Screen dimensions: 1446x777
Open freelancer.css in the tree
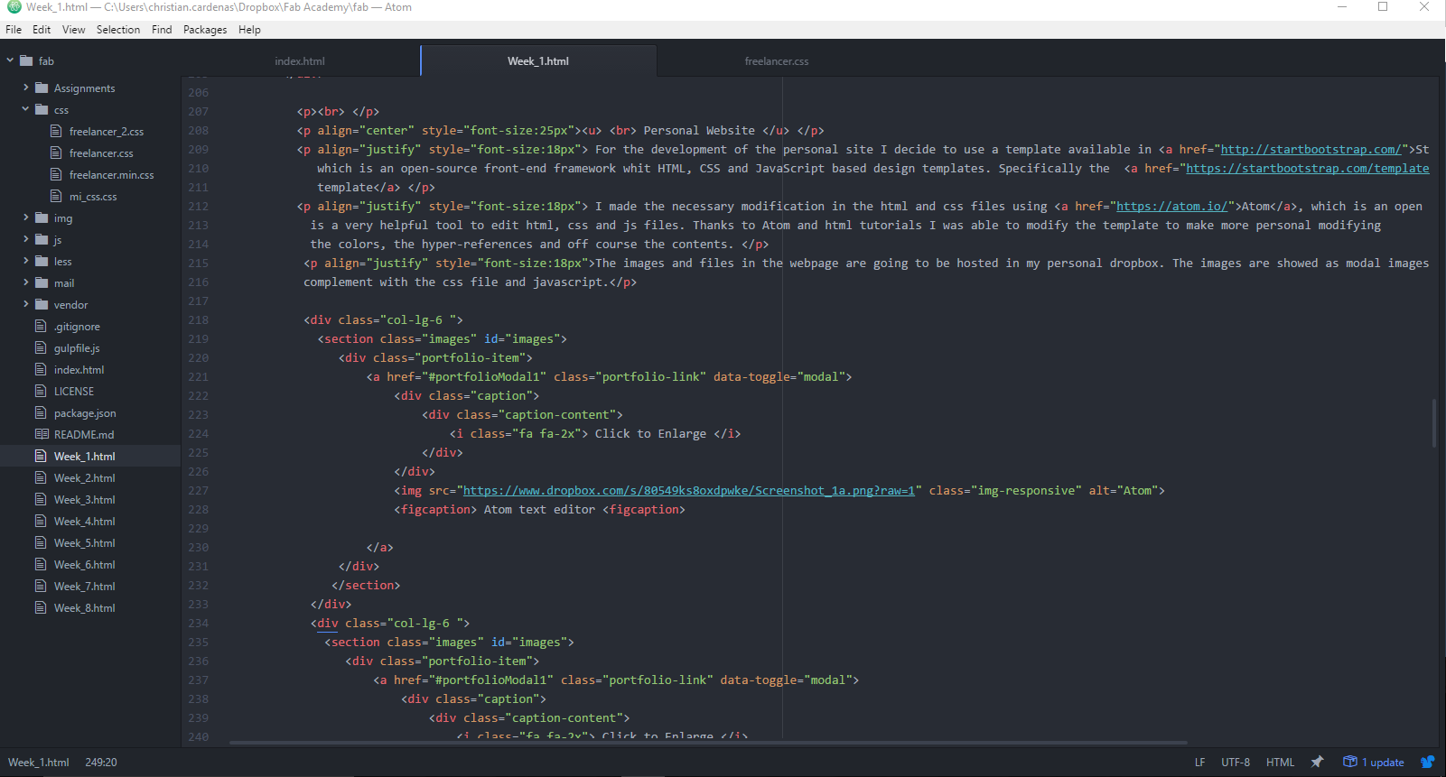pos(101,153)
